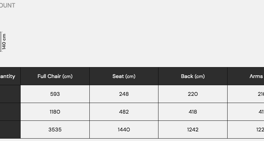
Task: Select the dark Quantity cell beside 593
Action: 10,94
